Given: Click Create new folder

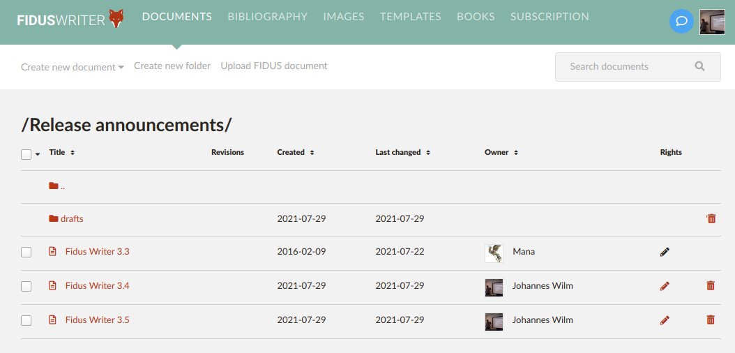Looking at the screenshot, I should click(172, 66).
